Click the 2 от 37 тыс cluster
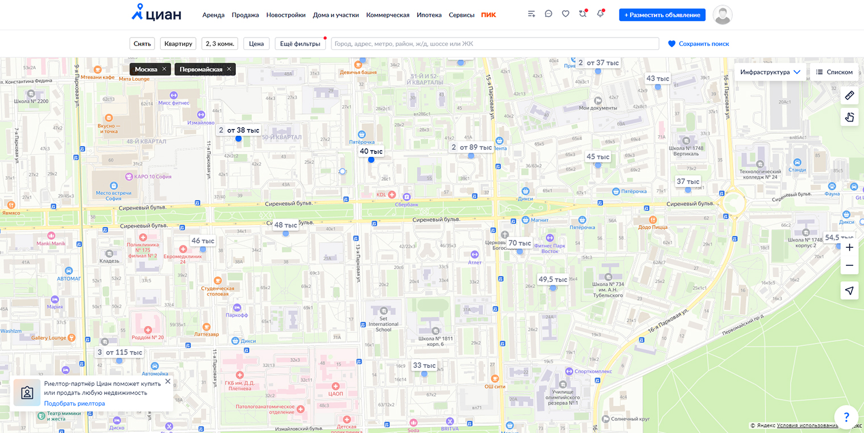This screenshot has width=864, height=433. [x=598, y=63]
